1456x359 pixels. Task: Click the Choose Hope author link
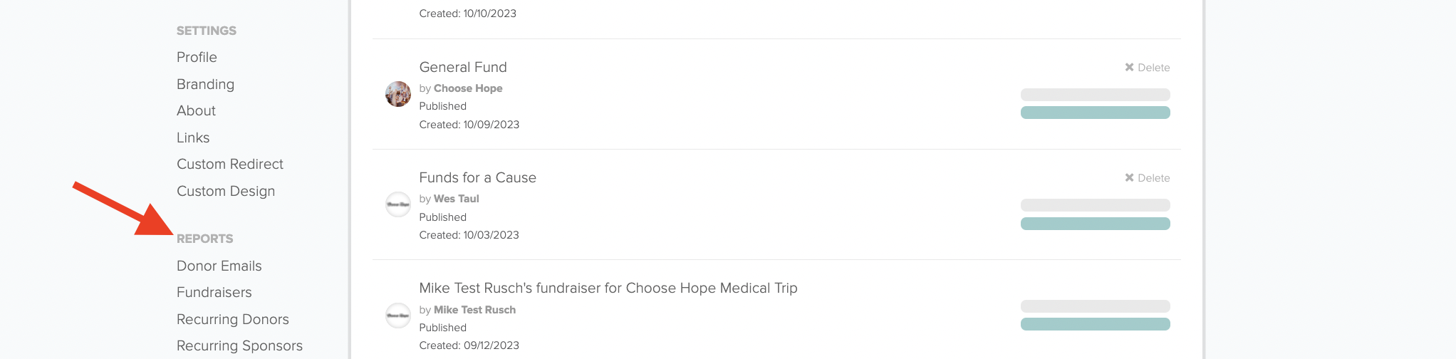coord(468,88)
